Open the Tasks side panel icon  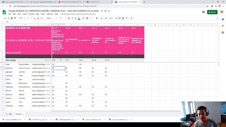pos(223,32)
